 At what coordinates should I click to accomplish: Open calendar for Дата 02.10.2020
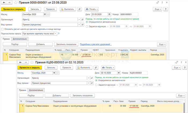119,73
